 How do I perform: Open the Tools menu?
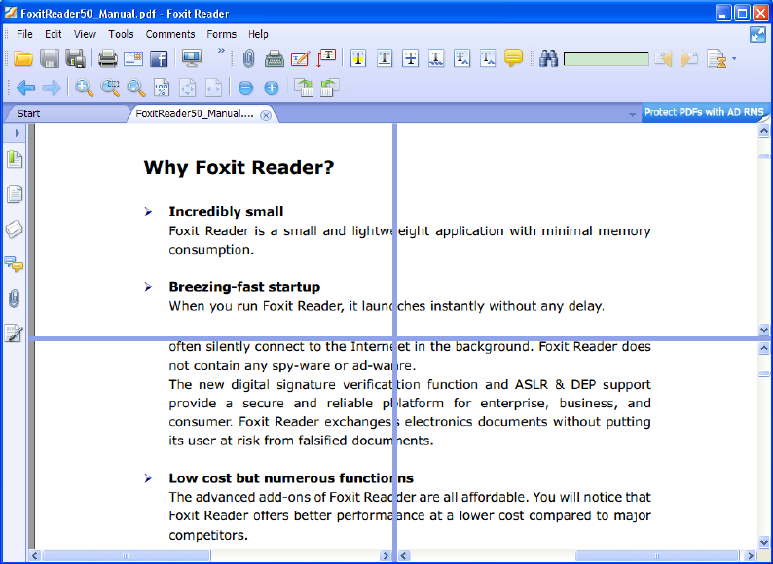coord(121,34)
